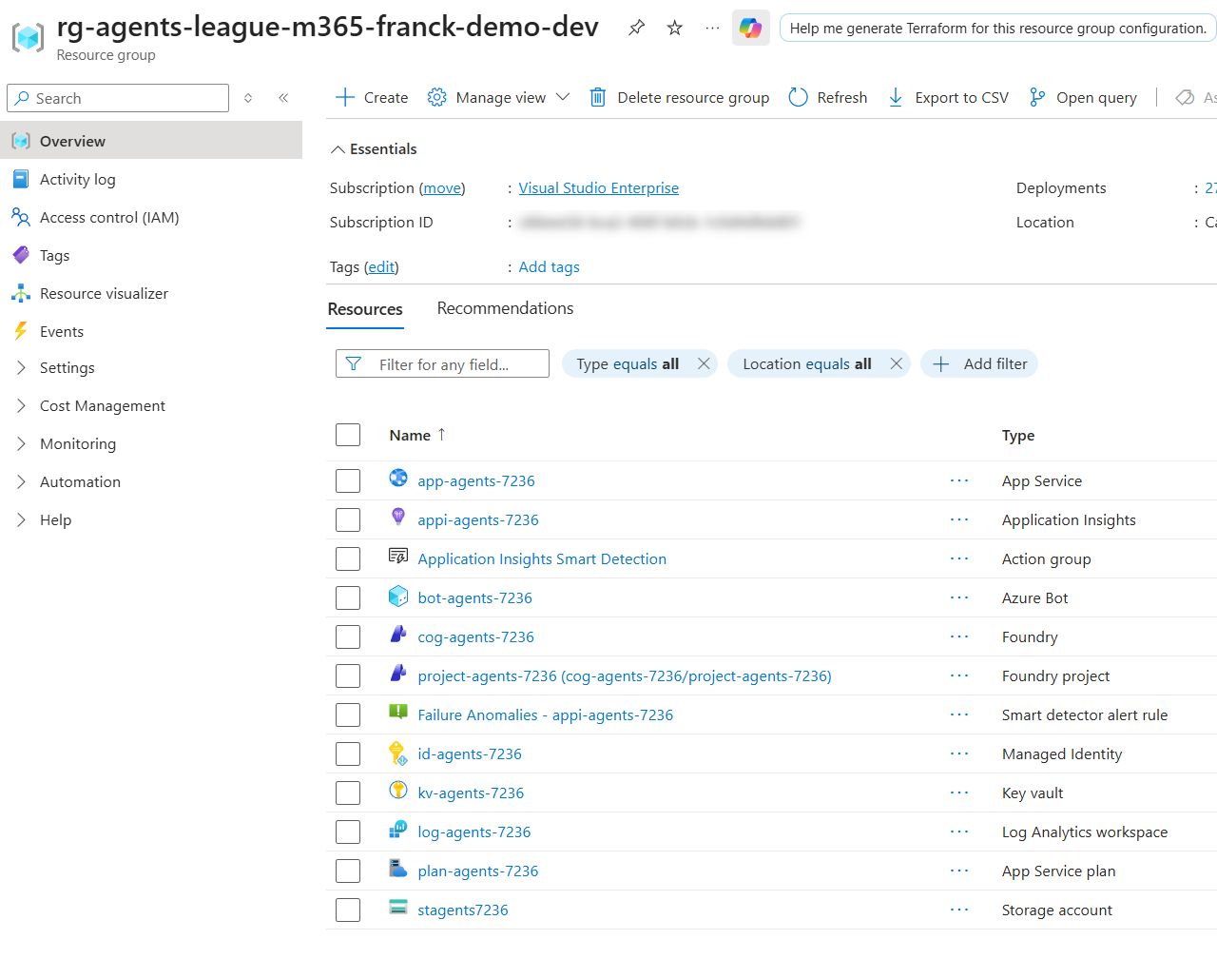Expand Cost Management in sidebar

tap(102, 406)
